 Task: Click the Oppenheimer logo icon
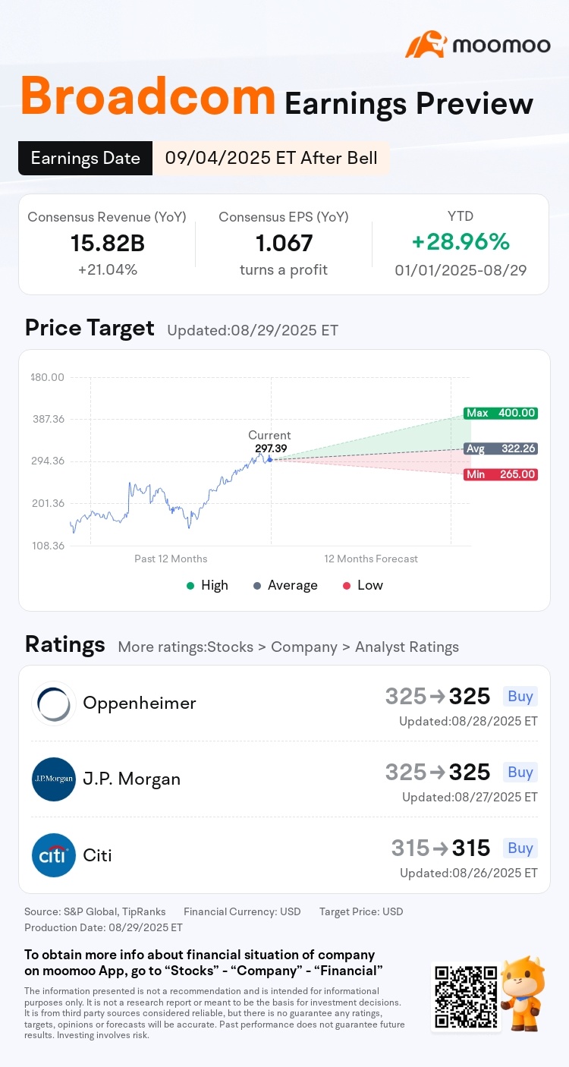point(54,703)
